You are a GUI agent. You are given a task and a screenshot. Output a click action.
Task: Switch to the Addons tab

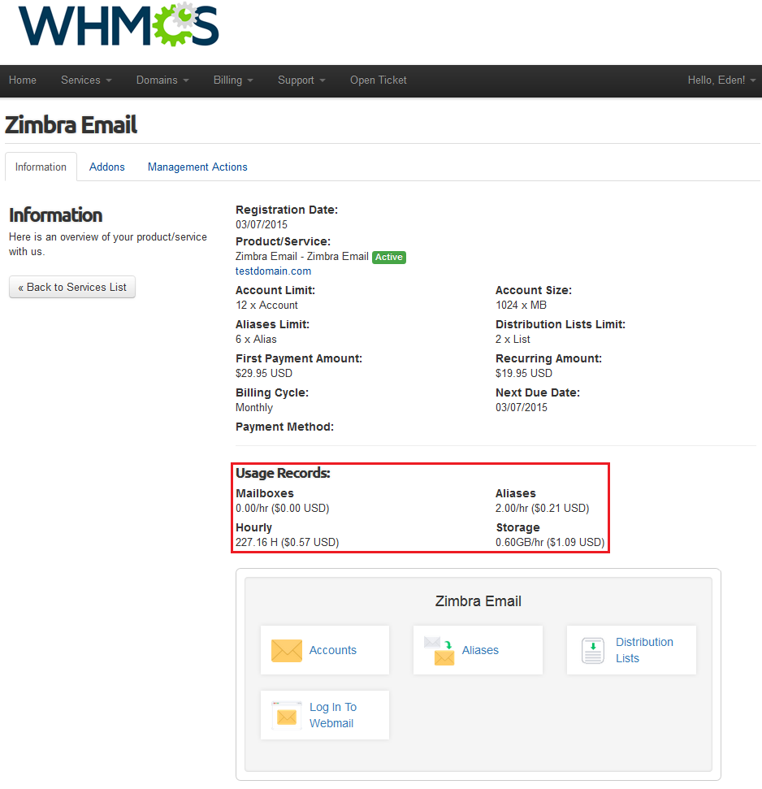point(106,167)
